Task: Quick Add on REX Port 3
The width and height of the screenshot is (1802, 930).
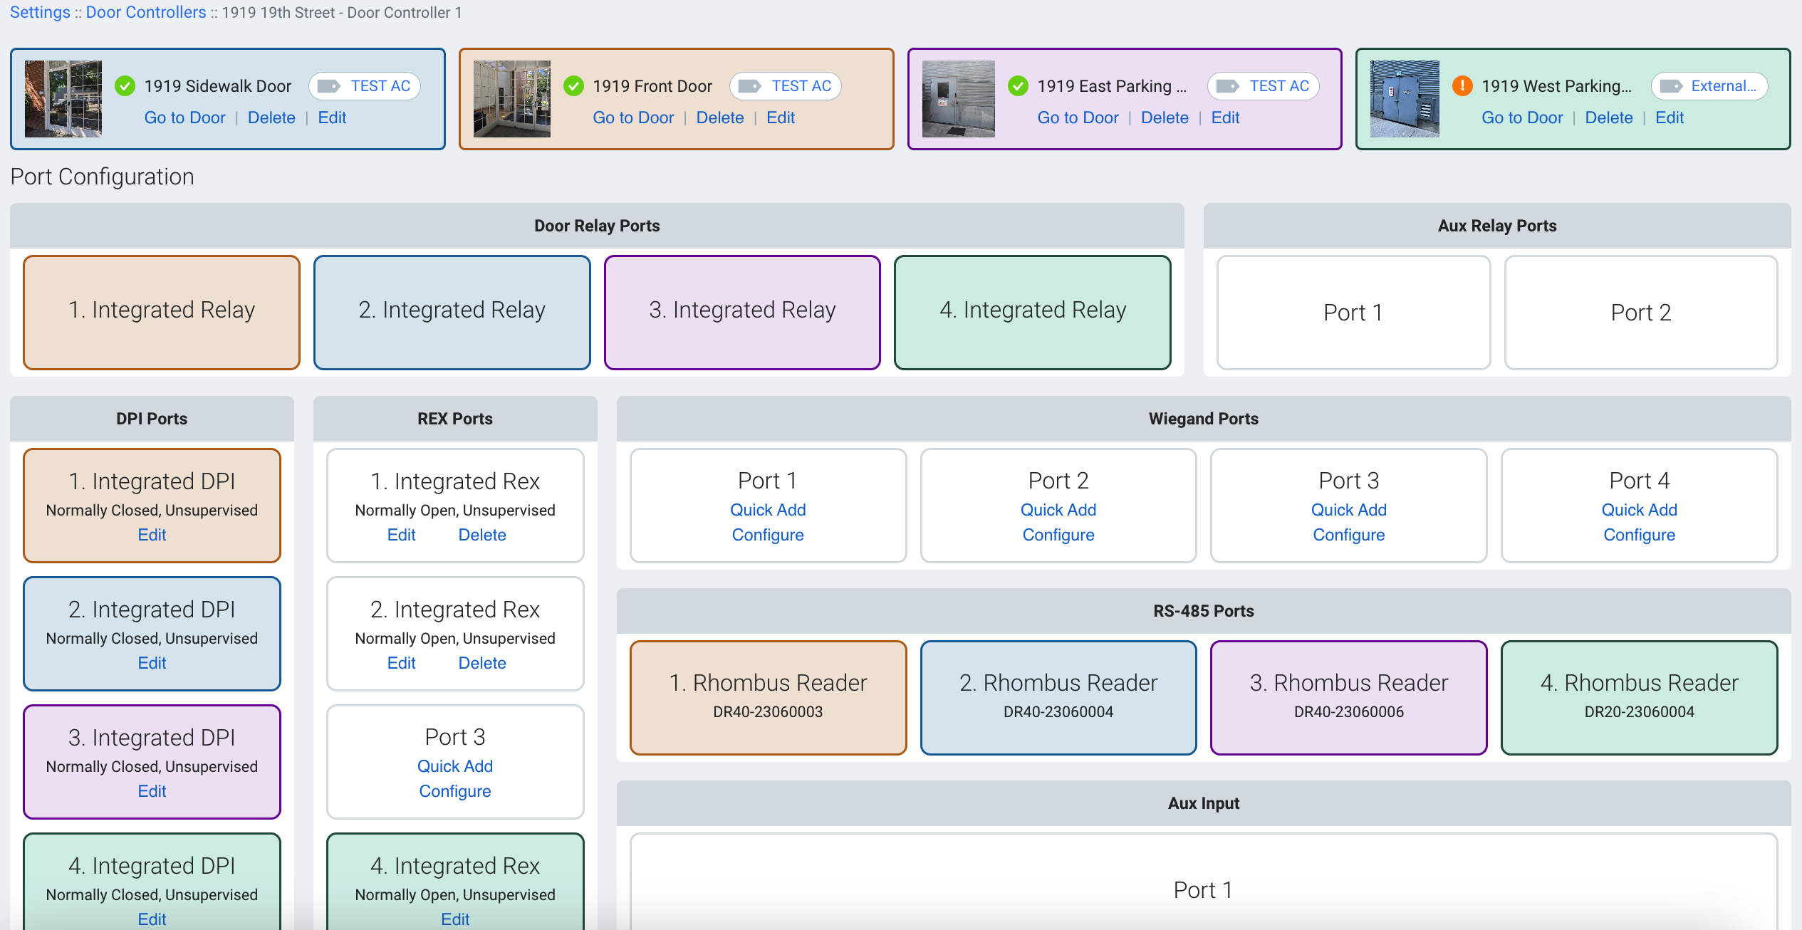Action: tap(454, 766)
